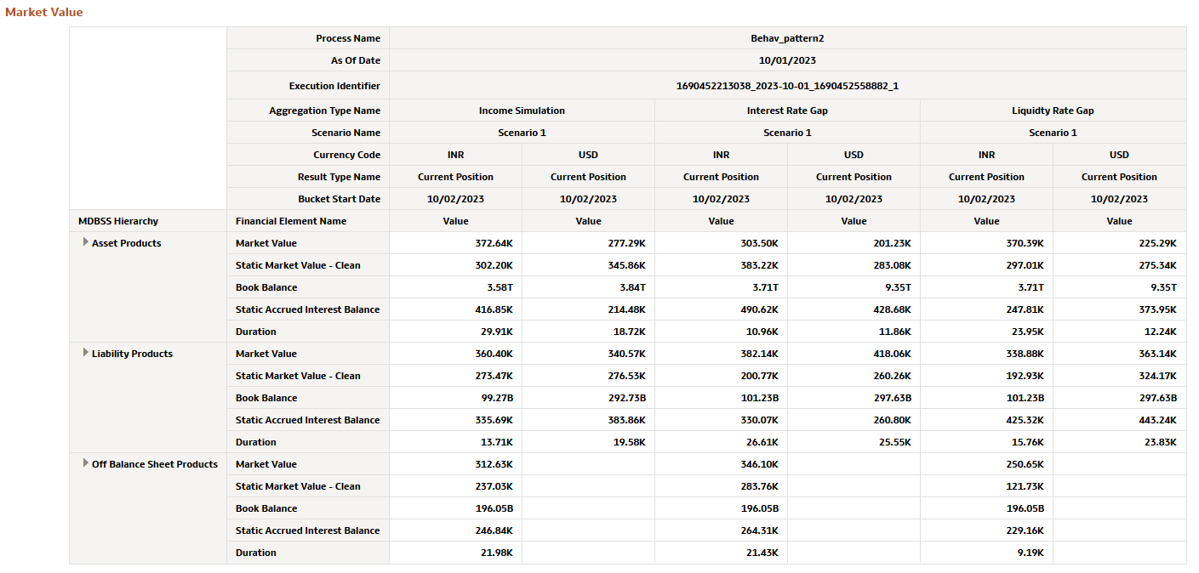Click the 121.73K Static Market Value cell
Viewport: 1199px width, 573px height.
[986, 486]
